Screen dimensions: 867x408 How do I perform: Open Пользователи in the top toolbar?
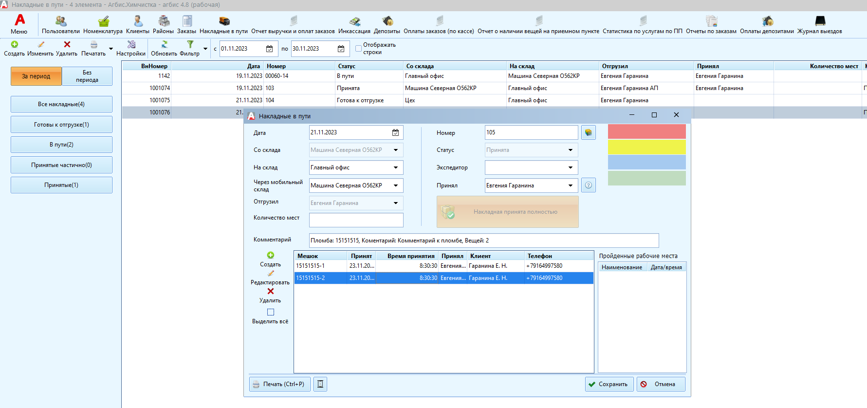coord(61,24)
